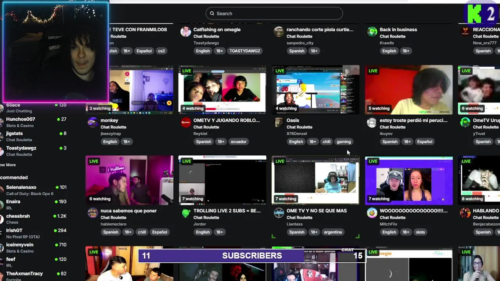Open Reykiel channel avatar icon

pos(186,123)
